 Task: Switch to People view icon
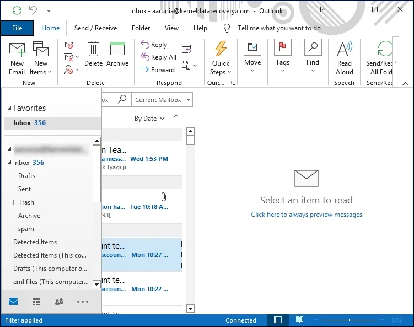pyautogui.click(x=59, y=302)
